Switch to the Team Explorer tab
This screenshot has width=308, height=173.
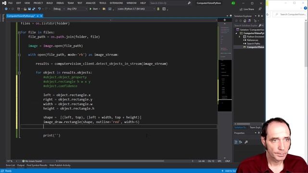coord(256,127)
